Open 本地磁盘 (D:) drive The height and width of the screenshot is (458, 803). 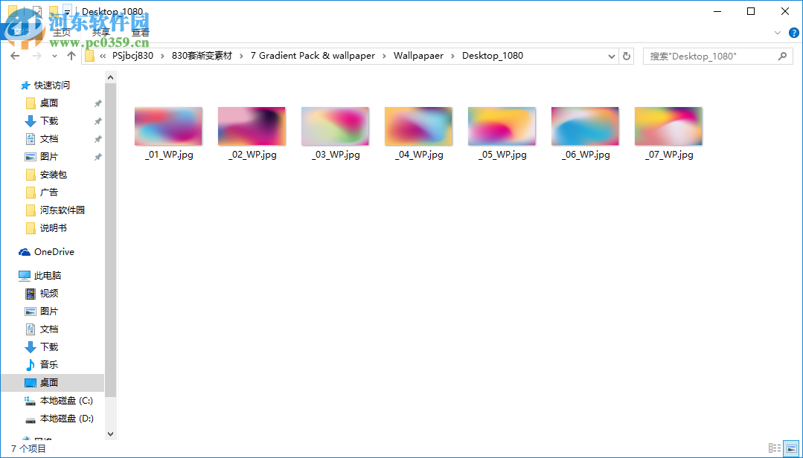coord(66,419)
